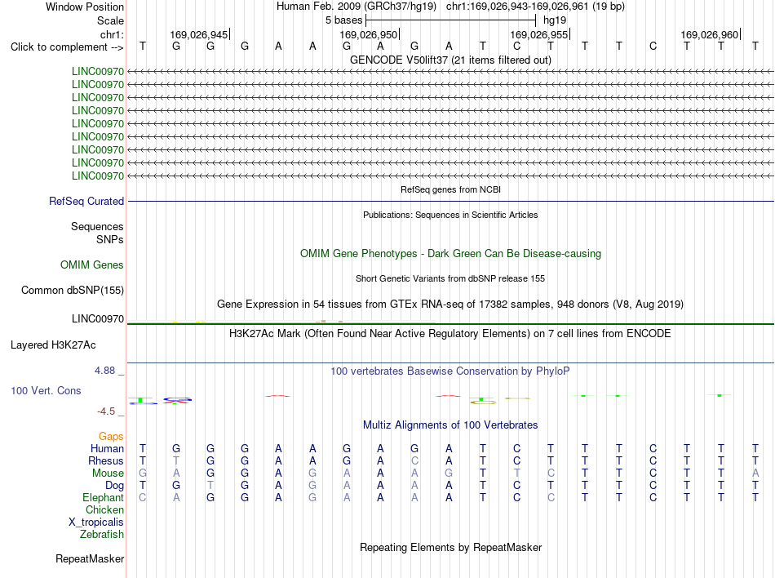775x578 pixels.
Task: Click 'Multiz Alignments of 100 Vertebrates' title
Action: [450, 425]
